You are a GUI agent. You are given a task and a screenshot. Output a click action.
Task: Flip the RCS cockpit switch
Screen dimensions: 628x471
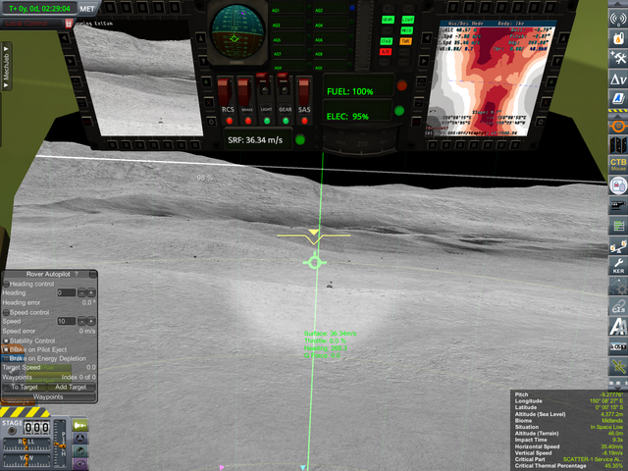click(x=229, y=95)
